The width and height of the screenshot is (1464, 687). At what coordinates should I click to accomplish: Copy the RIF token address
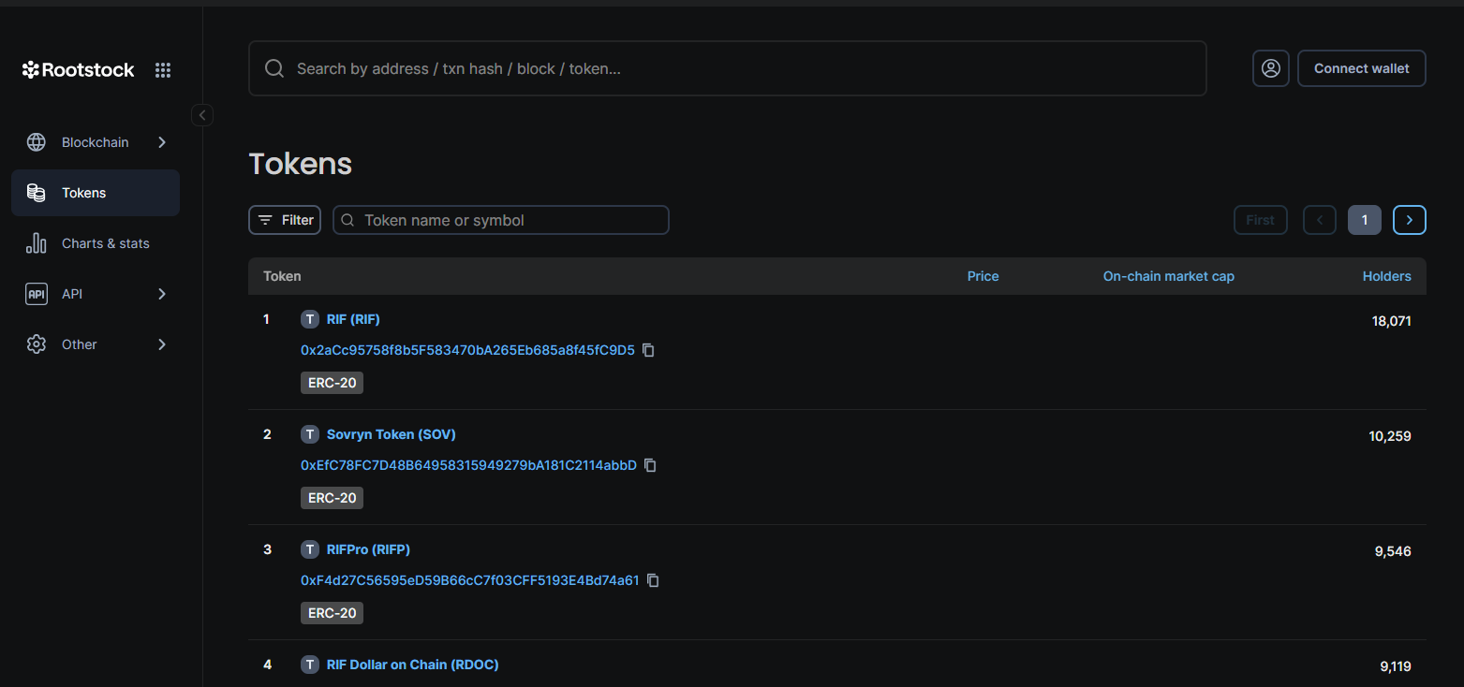click(648, 350)
